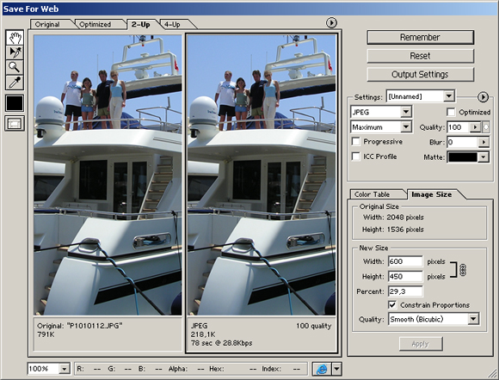Preview in Internet Explorer browser icon
Screen dimensions: 499x380
(x=322, y=369)
